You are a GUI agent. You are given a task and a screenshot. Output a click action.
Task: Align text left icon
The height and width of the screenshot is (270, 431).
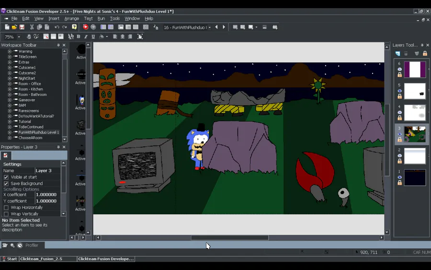[115, 36]
